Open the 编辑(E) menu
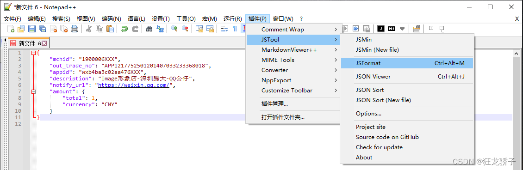This screenshot has height=170, width=523. pos(37,18)
